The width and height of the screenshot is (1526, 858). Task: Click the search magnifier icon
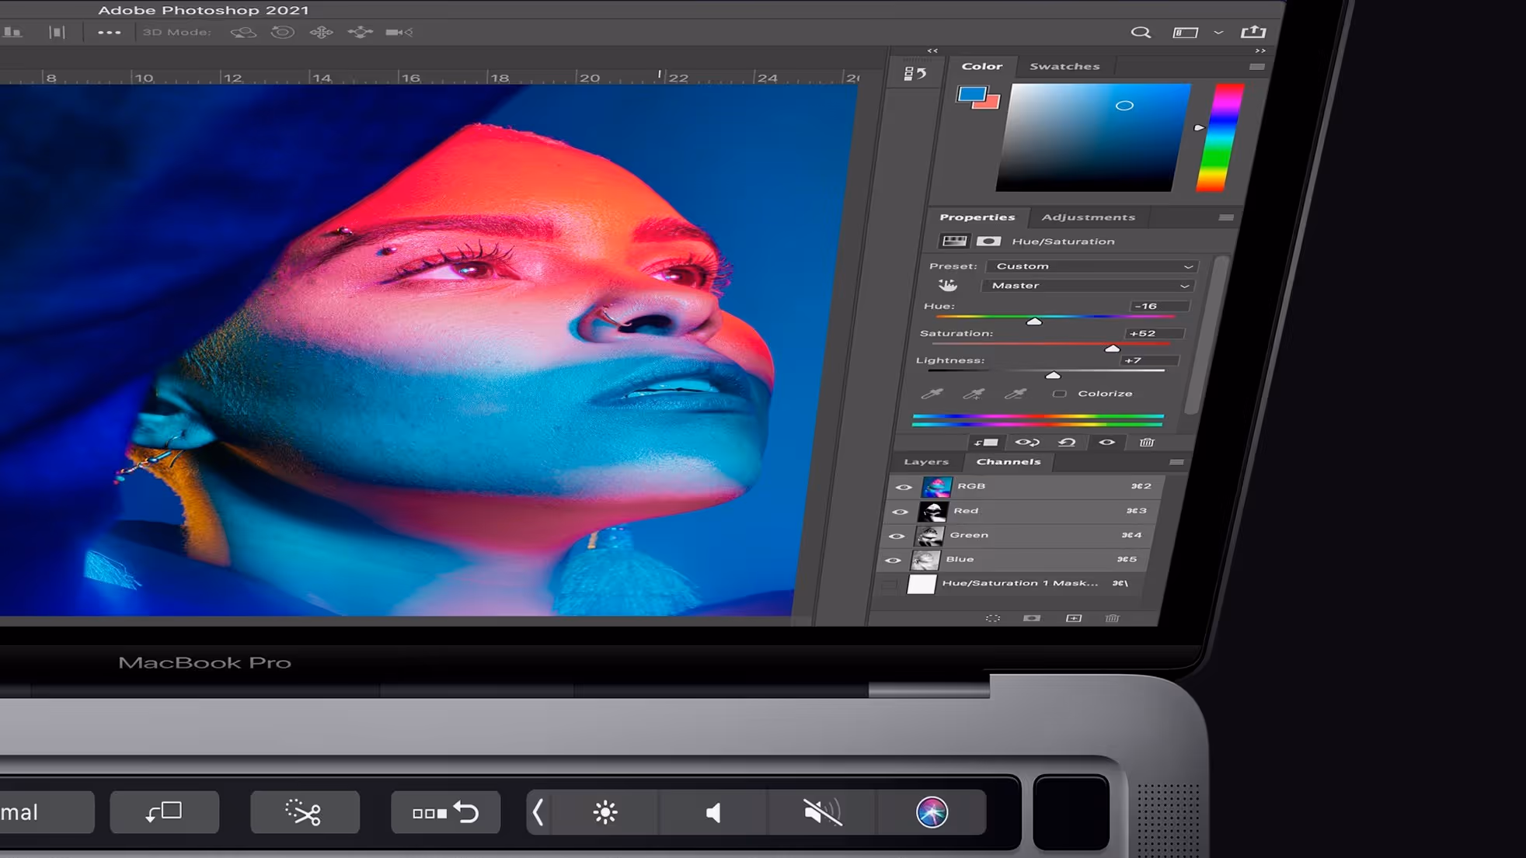(x=1140, y=33)
